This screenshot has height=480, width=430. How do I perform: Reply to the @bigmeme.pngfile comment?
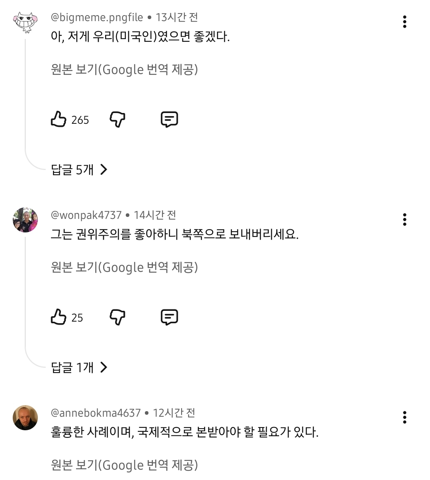coord(169,119)
